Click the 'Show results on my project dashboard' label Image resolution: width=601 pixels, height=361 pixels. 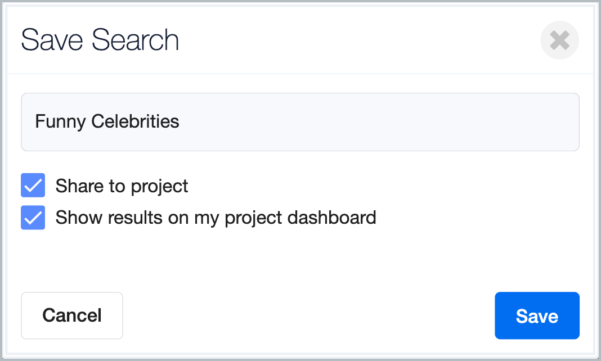216,218
